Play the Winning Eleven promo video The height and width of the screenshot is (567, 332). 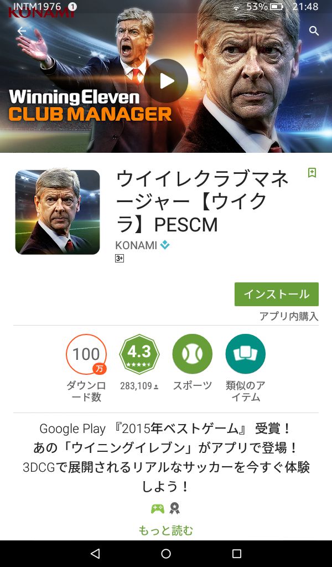click(166, 81)
